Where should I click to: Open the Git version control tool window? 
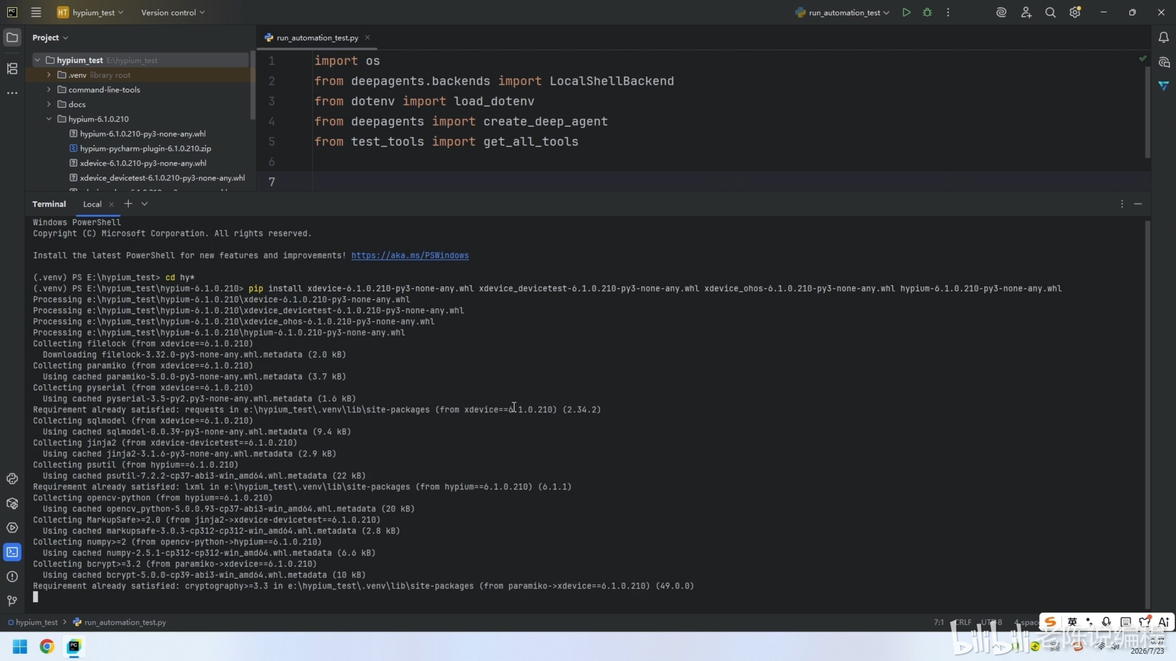12,601
